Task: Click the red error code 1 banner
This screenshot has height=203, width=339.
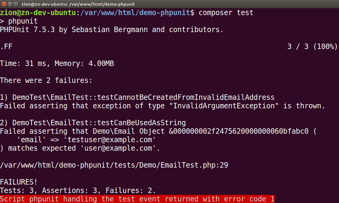Action: pos(137,199)
